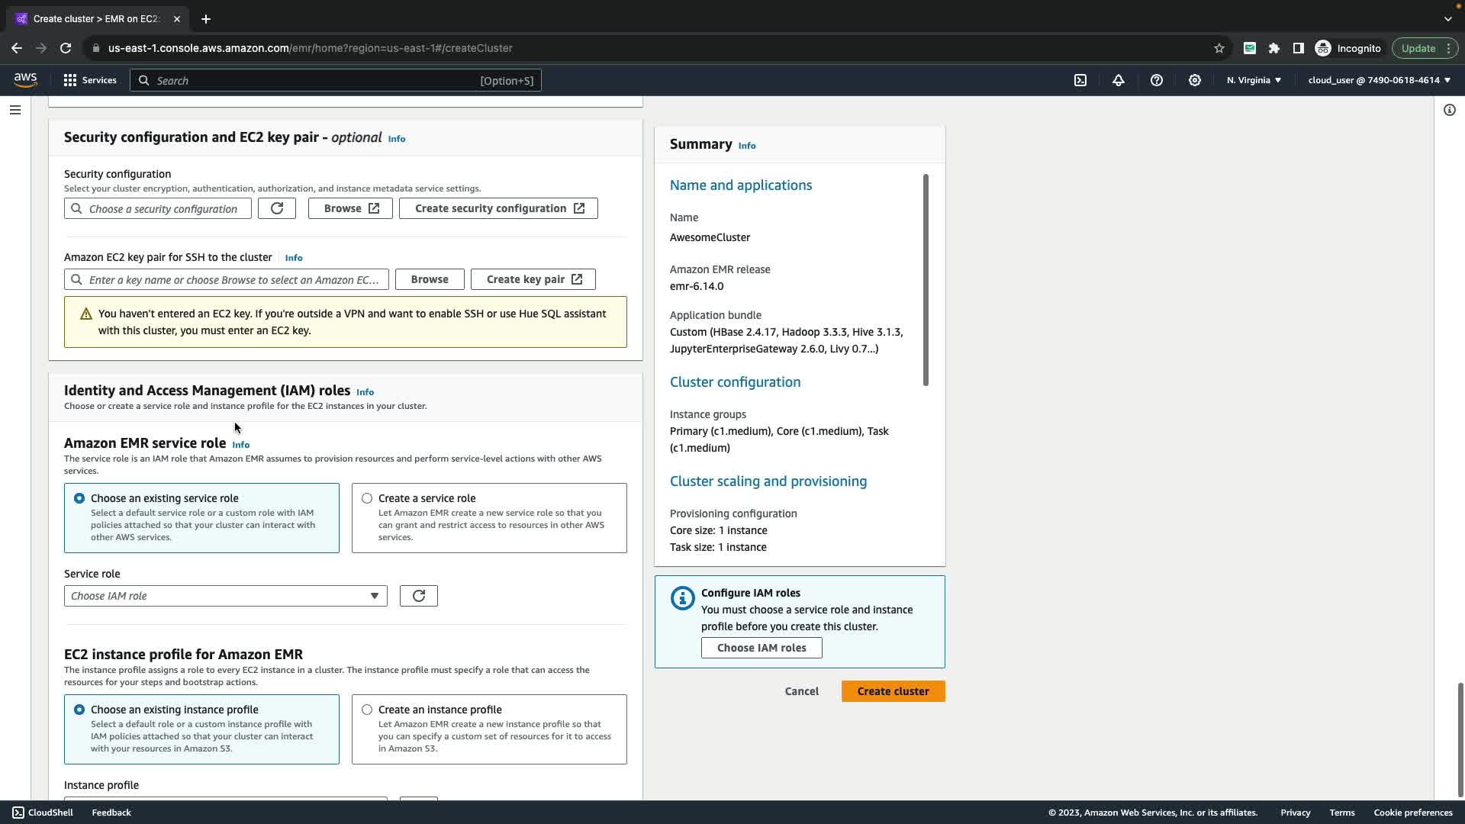Open AWS CloudShell icon in top navigation

point(1080,80)
